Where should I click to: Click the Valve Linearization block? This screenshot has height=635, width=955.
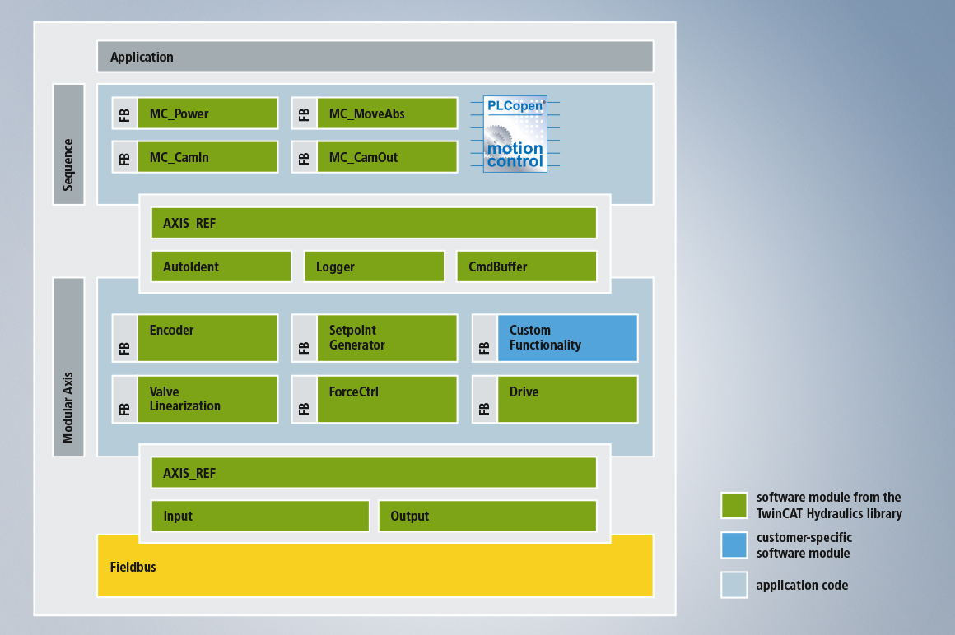pos(207,400)
